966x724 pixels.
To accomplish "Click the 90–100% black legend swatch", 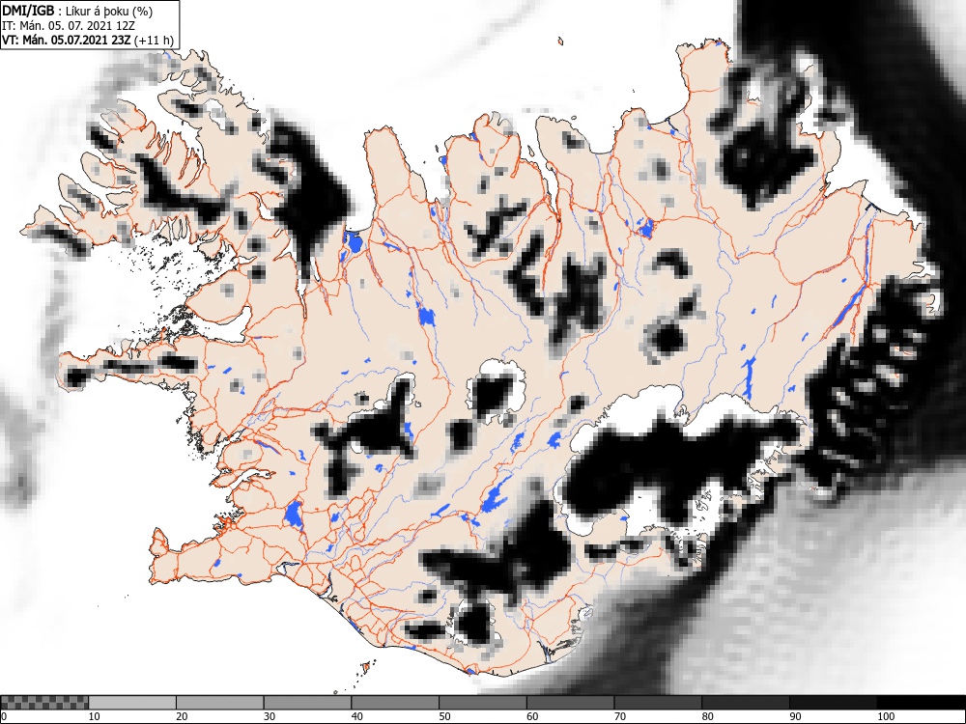I will coord(833,703).
